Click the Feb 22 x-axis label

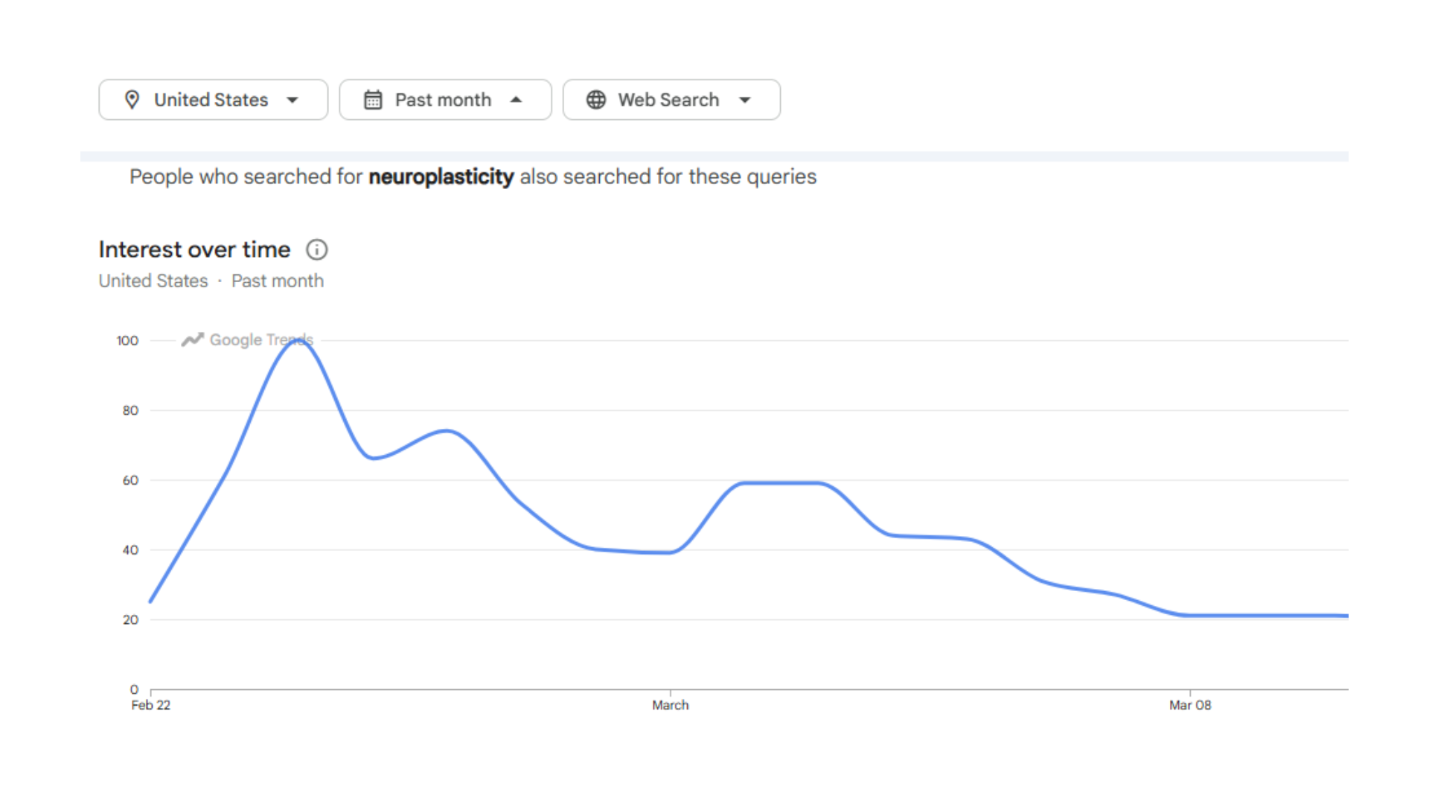tap(150, 705)
